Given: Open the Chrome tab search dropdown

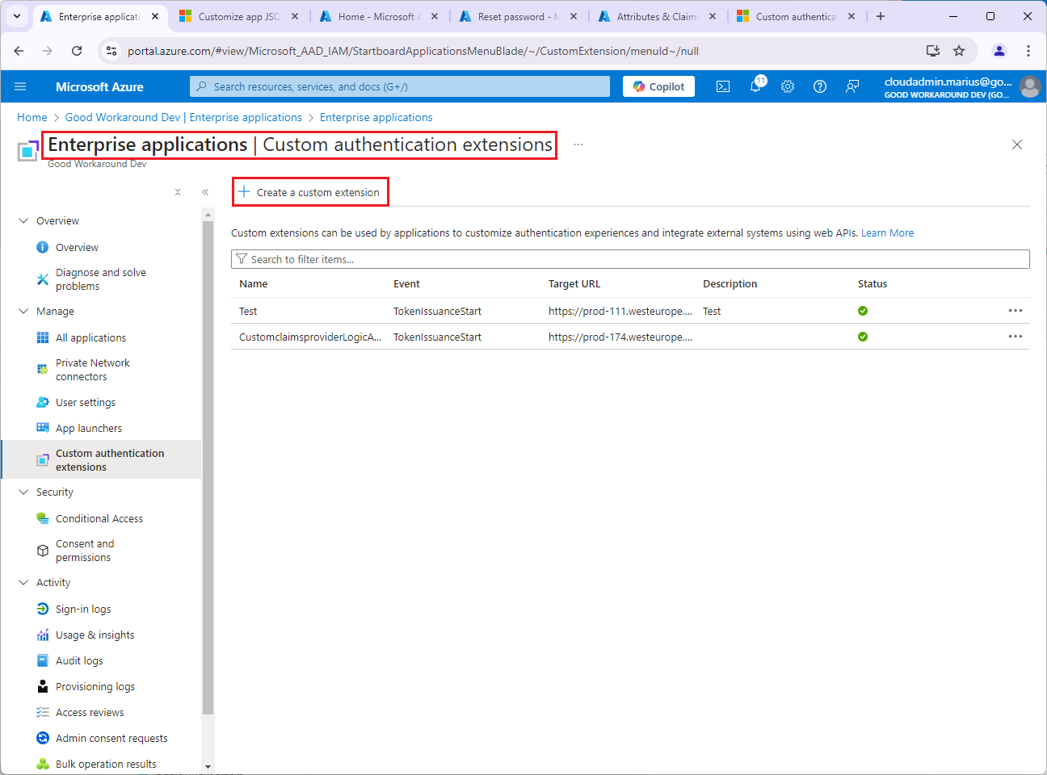Looking at the screenshot, I should (17, 16).
